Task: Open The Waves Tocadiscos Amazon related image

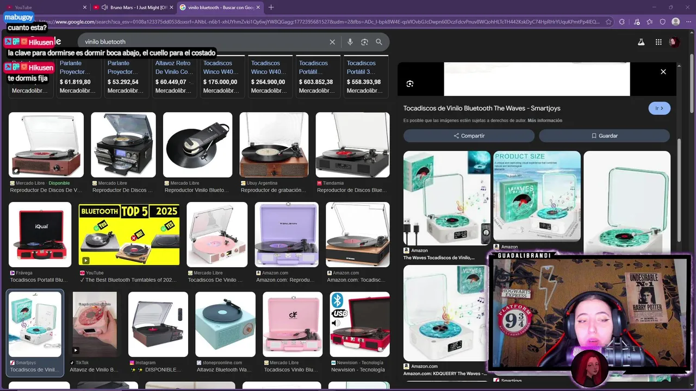Action: [x=446, y=198]
